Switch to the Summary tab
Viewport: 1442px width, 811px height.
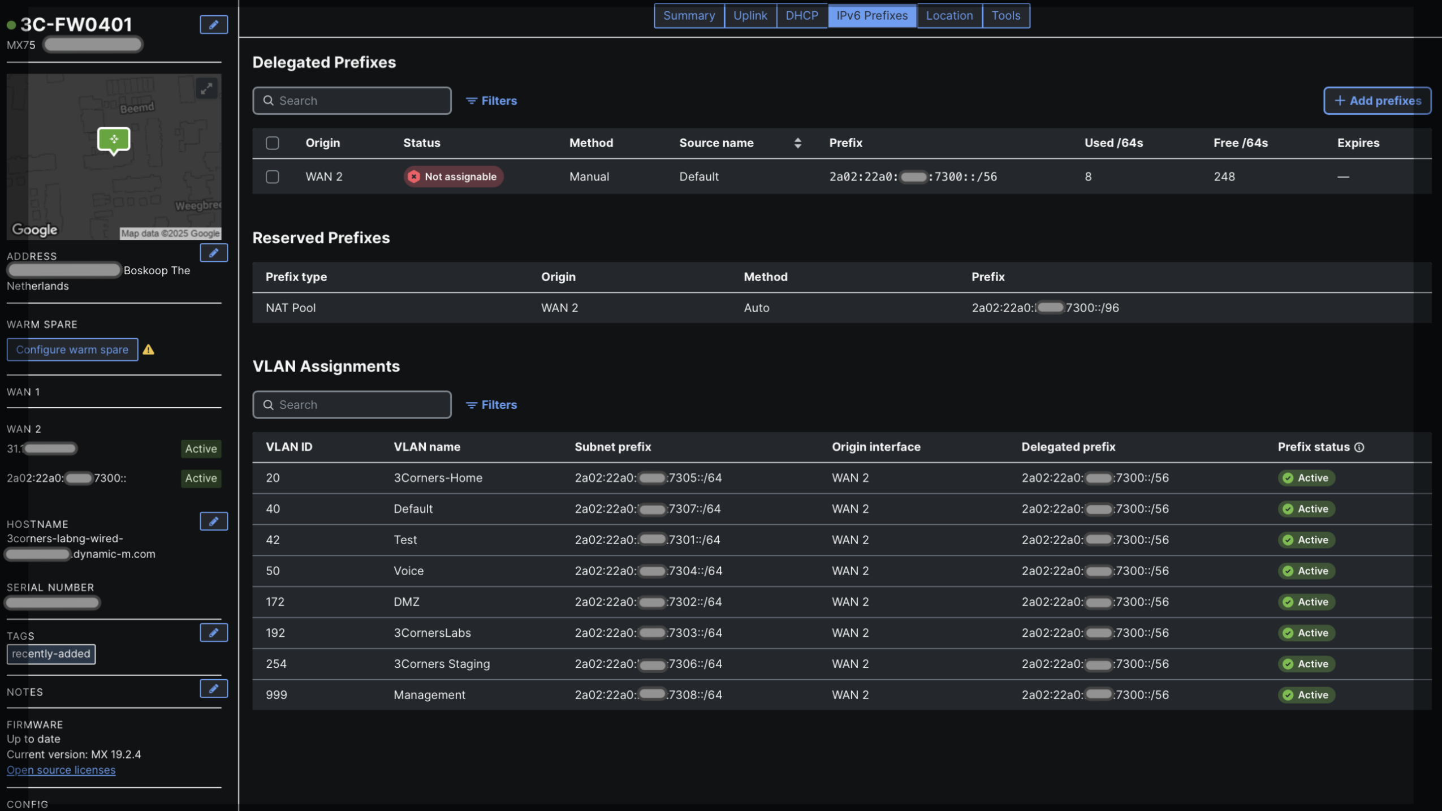coord(688,15)
